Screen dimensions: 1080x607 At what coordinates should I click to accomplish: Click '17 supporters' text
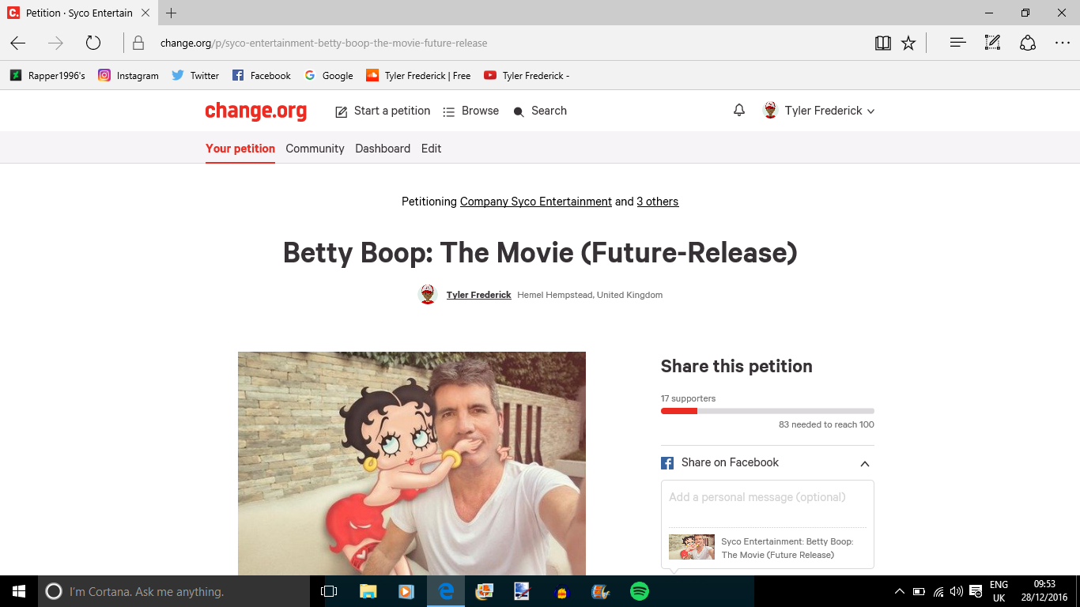pos(688,398)
